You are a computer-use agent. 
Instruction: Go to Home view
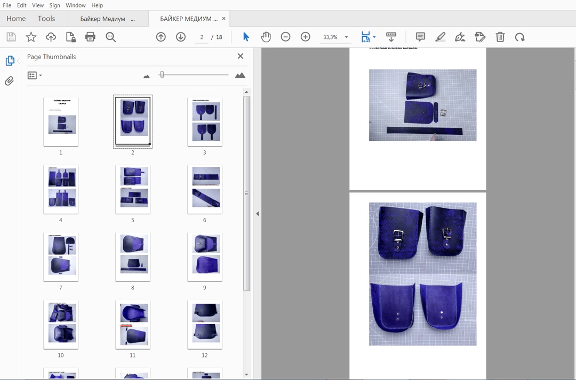tap(16, 18)
